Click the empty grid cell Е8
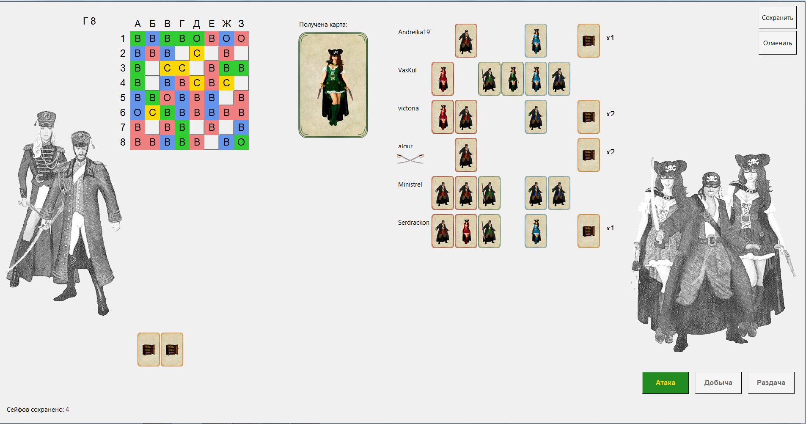806x424 pixels. 212,142
